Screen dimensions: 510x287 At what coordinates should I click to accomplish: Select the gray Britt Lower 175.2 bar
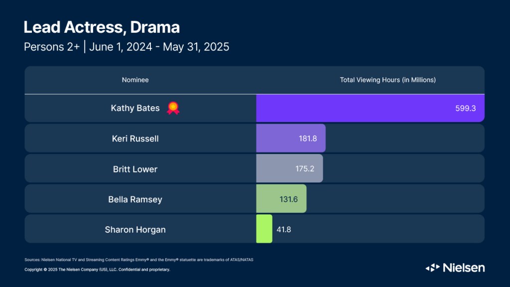(289, 168)
